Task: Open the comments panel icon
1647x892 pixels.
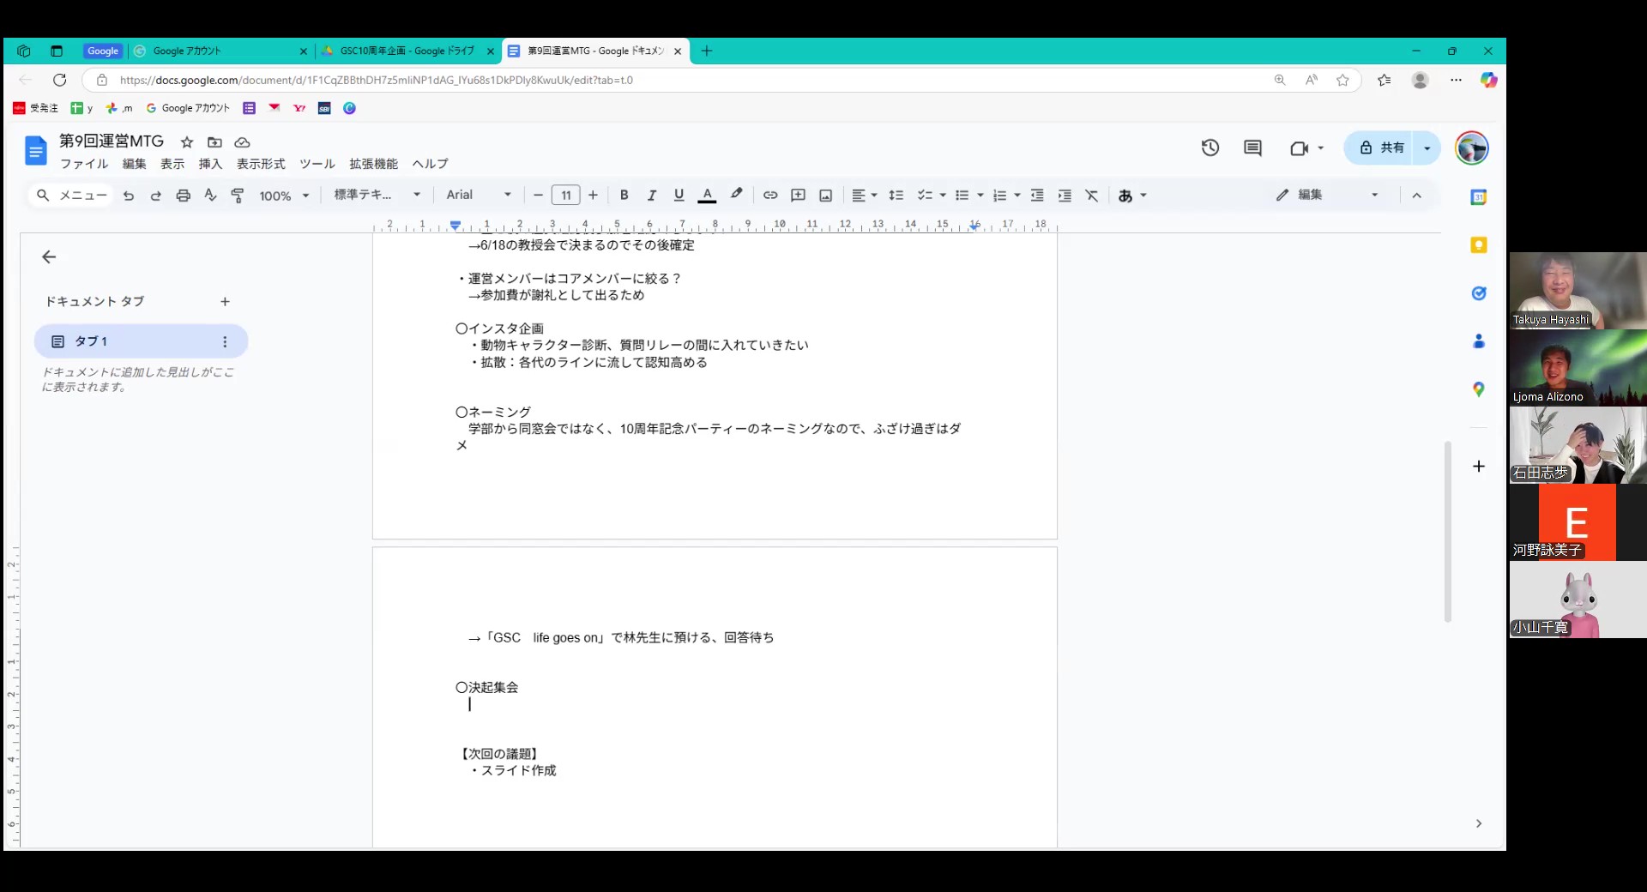Action: tap(1252, 148)
